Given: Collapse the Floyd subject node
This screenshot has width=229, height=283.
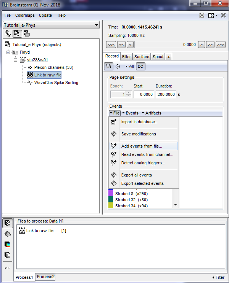Looking at the screenshot, I should pos(8,52).
